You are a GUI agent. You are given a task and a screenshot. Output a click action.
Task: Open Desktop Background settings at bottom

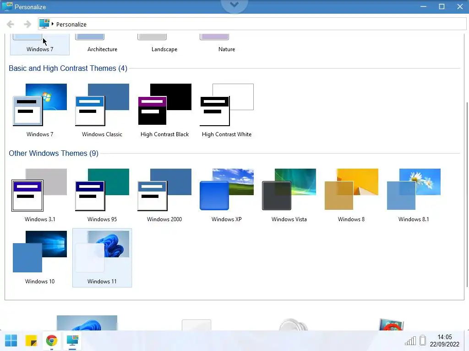pyautogui.click(x=87, y=323)
